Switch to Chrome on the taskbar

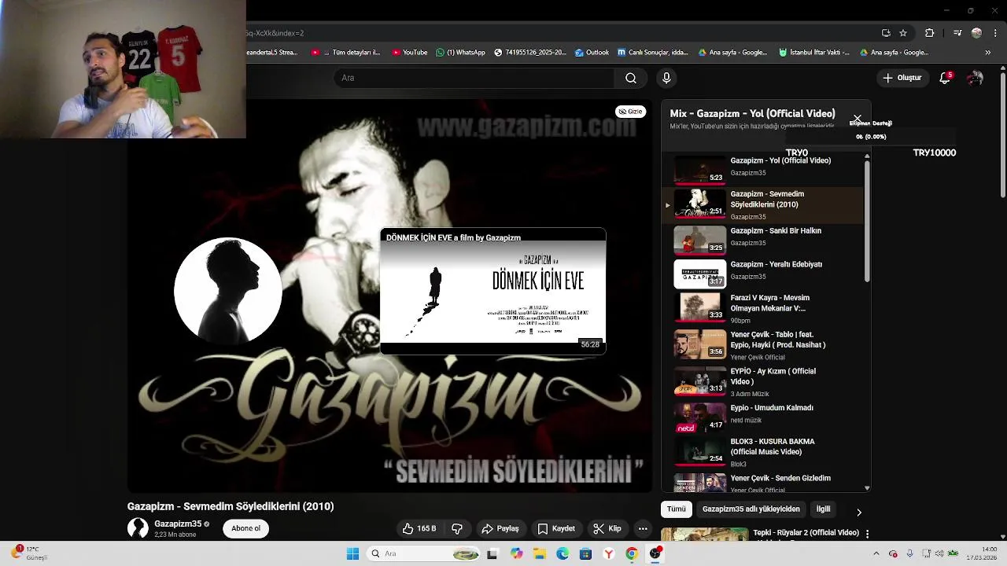(631, 553)
